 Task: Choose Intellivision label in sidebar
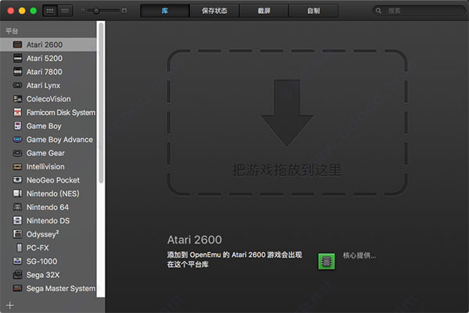(45, 167)
